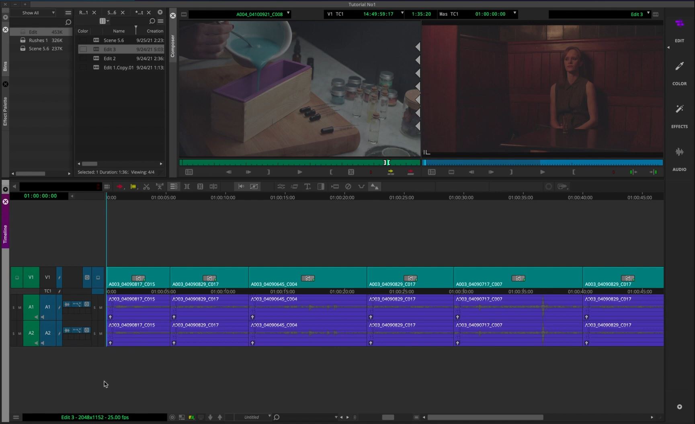Toggle the power button on V1 track

pos(87,277)
